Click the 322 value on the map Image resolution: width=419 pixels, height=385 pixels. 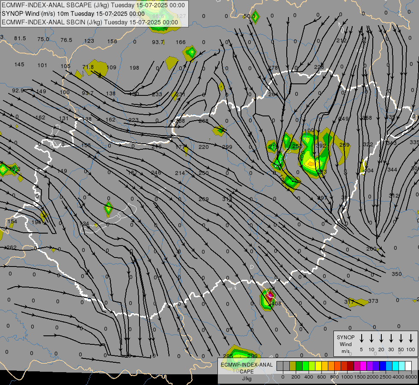click(x=368, y=145)
